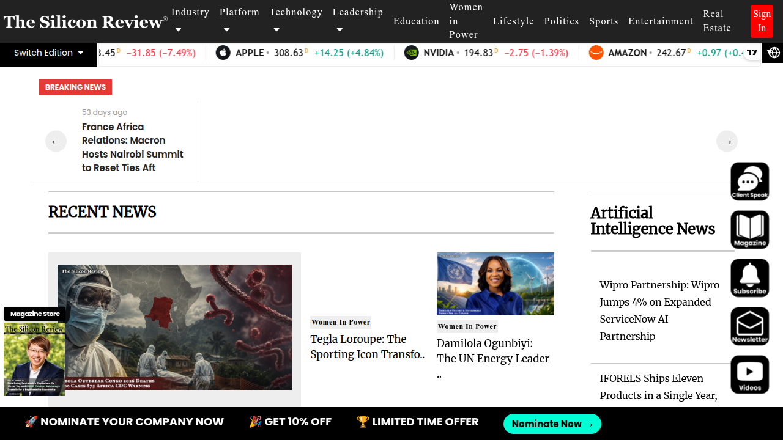Image resolution: width=783 pixels, height=440 pixels.
Task: Click the 53 days ago timestamp
Action: pyautogui.click(x=105, y=112)
